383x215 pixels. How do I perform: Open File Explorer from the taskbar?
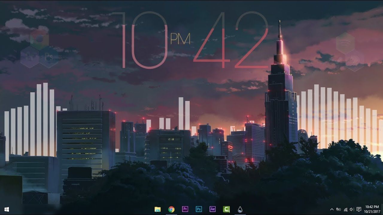pyautogui.click(x=158, y=209)
